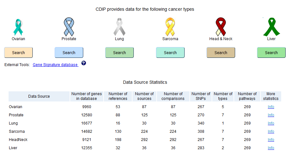
Task: Search the Sarcoma data
Action: [x=170, y=52]
